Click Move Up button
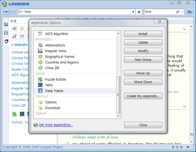The width and height of the screenshot is (196, 152). [x=143, y=73]
